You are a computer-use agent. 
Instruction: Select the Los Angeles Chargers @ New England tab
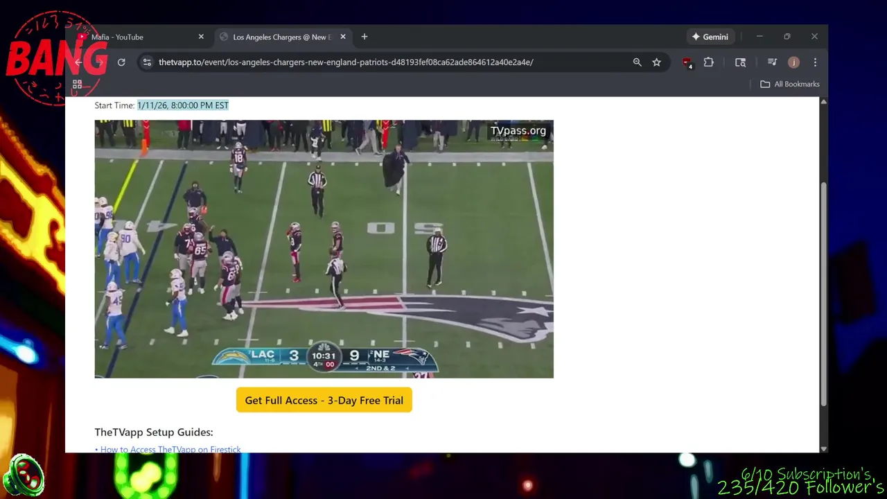pos(282,37)
